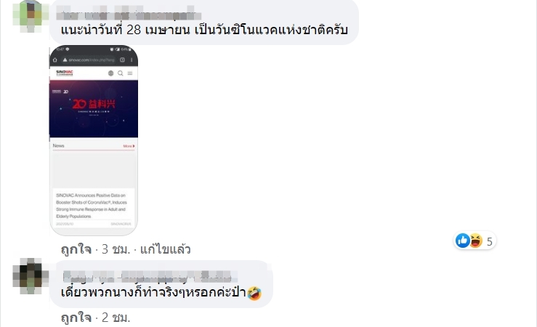Click the first commenter's blurred name
537x327 pixels.
[x=129, y=15]
